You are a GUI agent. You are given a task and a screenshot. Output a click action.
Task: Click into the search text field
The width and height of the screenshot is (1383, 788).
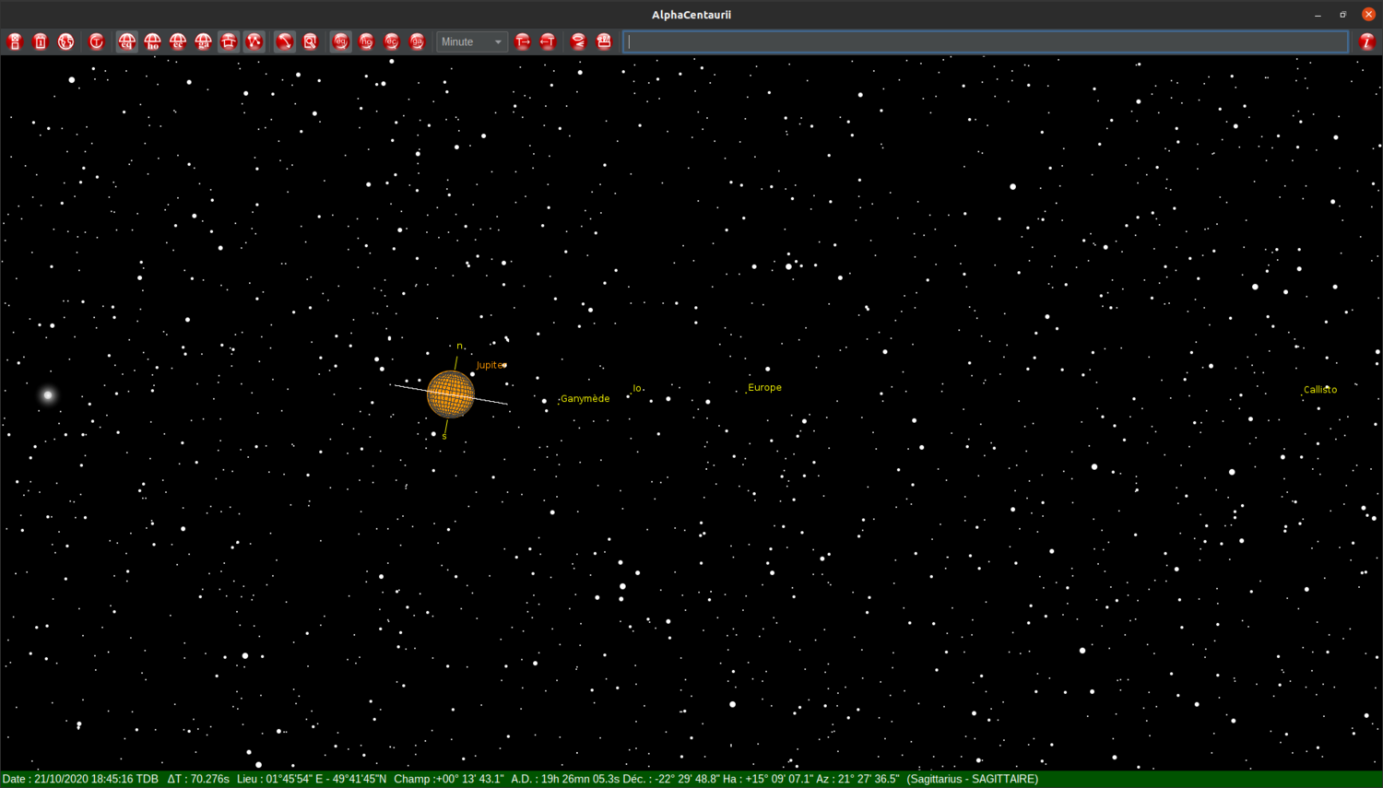[985, 41]
